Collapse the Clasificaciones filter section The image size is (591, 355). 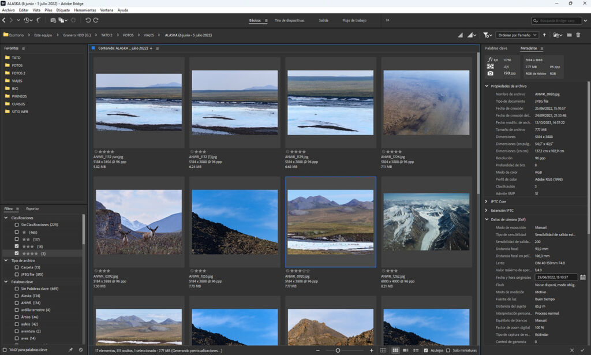6,218
